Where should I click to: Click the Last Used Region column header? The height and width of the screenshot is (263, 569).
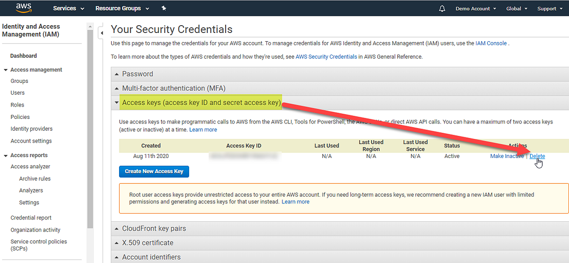point(371,146)
